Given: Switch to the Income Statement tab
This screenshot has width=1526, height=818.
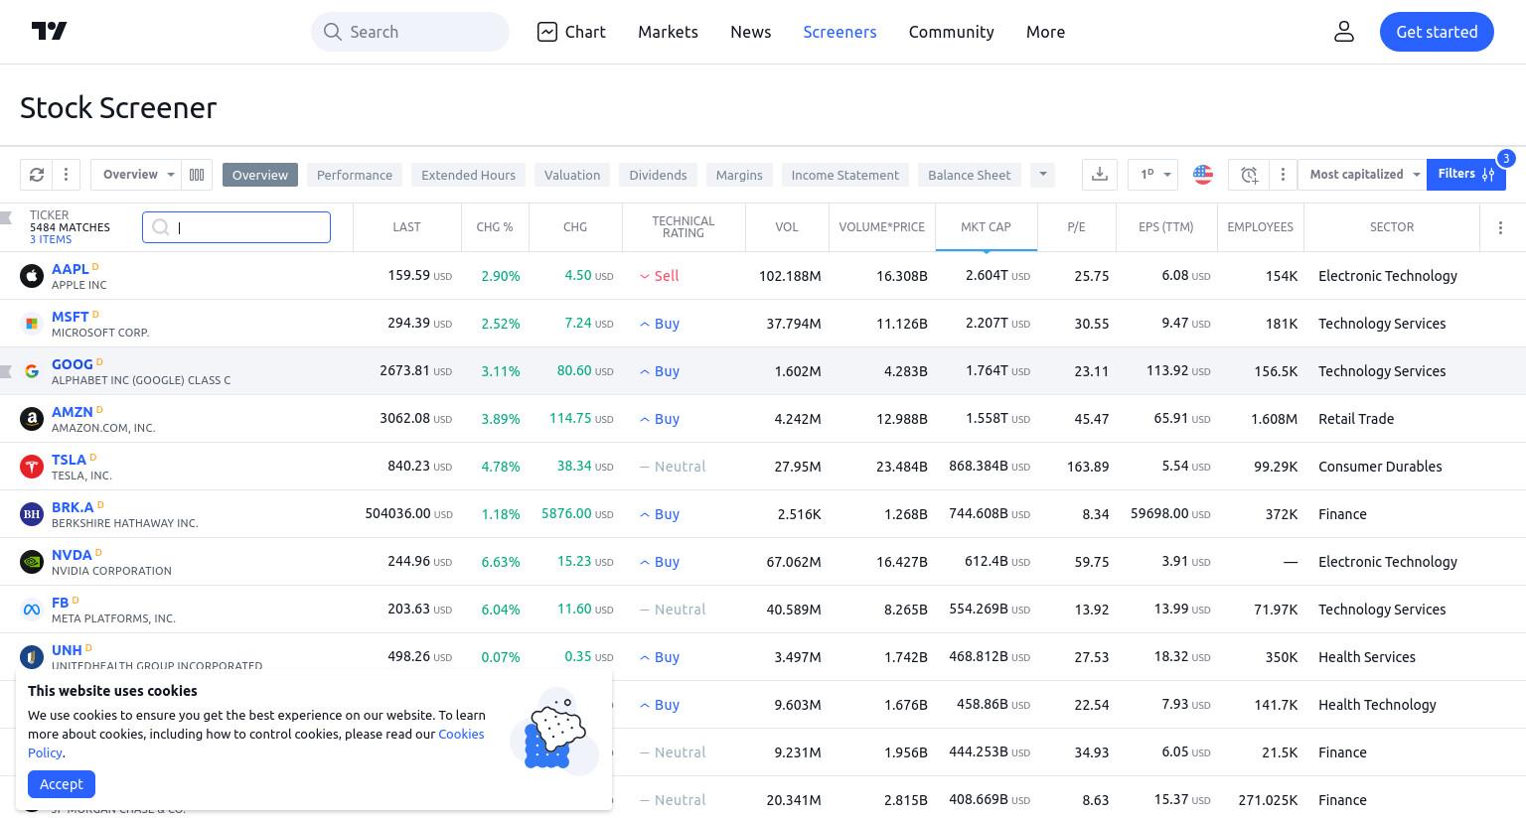Looking at the screenshot, I should [845, 175].
